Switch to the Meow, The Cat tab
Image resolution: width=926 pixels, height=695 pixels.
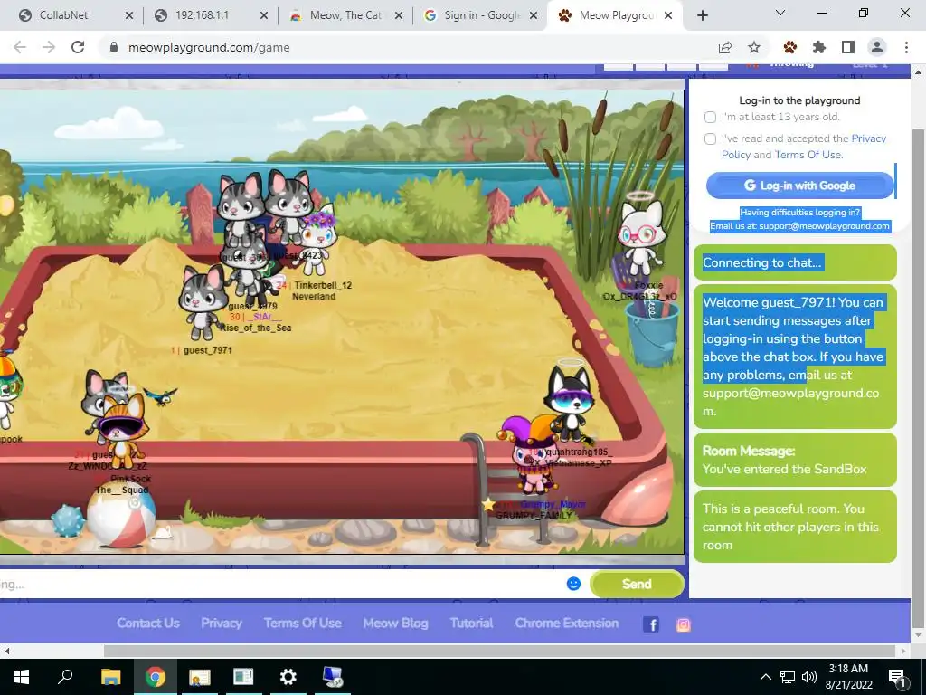(345, 15)
